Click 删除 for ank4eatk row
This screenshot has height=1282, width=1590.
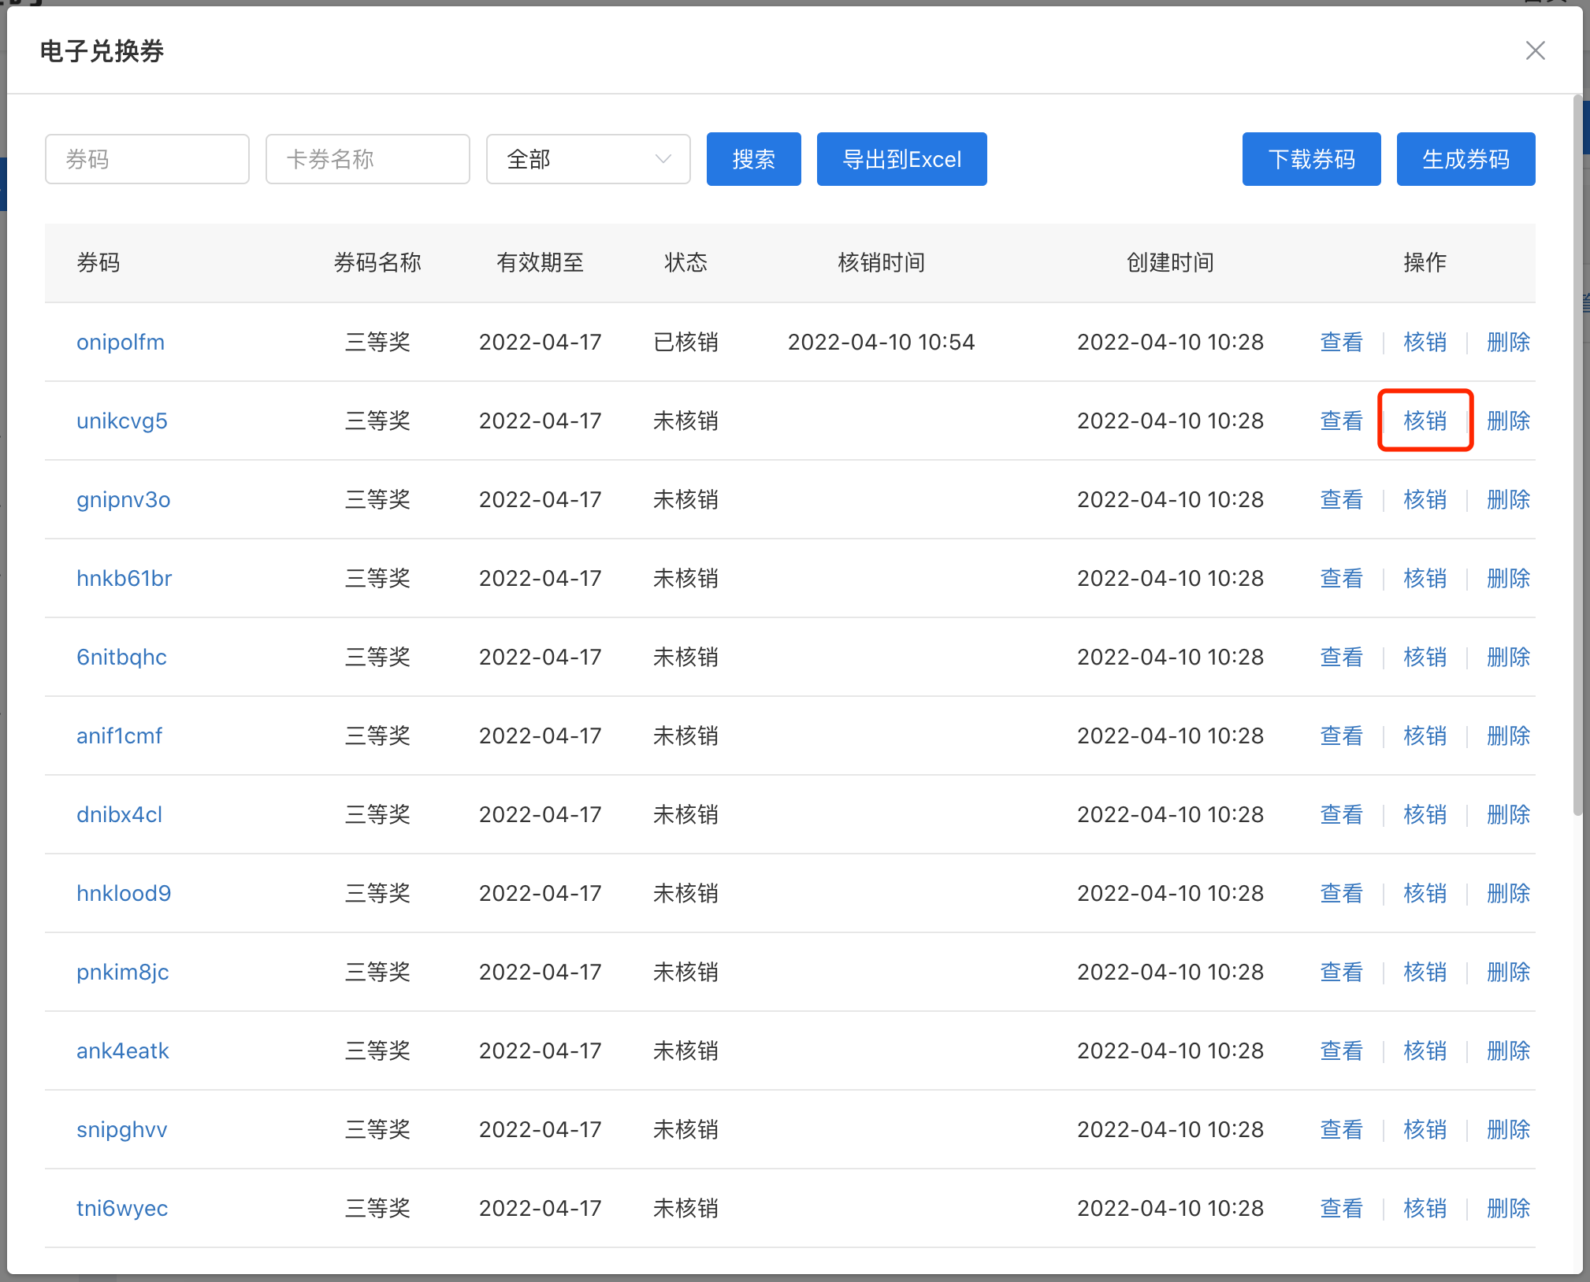[x=1509, y=1050]
